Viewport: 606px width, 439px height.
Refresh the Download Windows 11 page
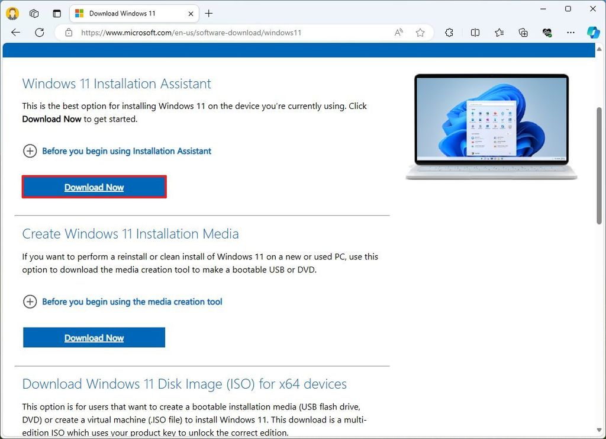(x=39, y=33)
